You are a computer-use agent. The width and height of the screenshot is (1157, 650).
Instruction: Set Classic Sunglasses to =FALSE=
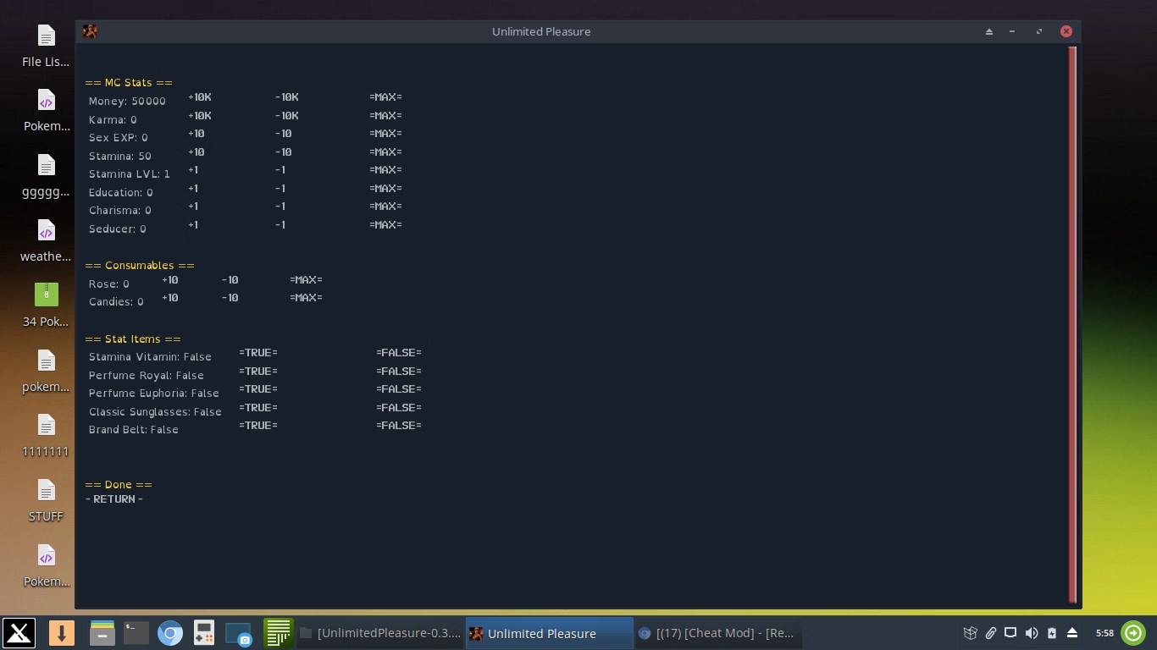(399, 408)
